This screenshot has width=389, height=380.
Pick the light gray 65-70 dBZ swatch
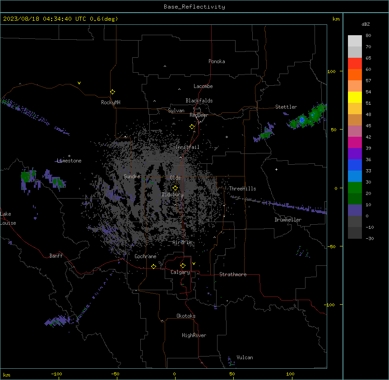coord(355,52)
